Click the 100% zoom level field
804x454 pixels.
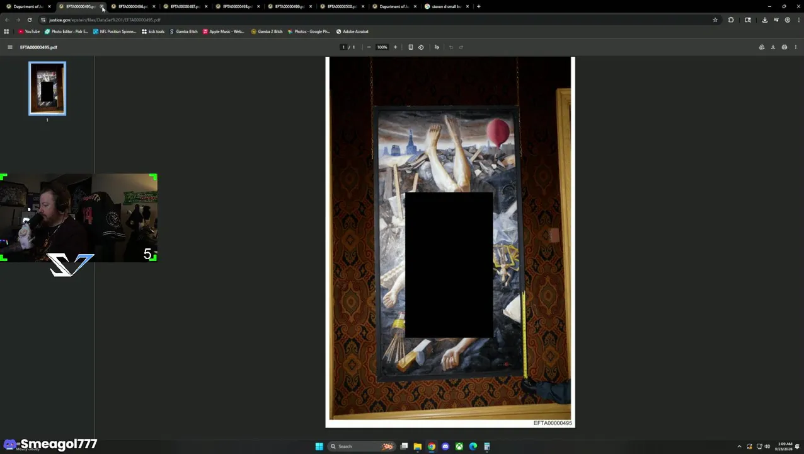pyautogui.click(x=382, y=47)
